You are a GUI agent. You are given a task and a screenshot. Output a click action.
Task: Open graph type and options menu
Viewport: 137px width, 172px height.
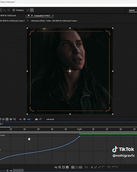[x=60, y=167]
